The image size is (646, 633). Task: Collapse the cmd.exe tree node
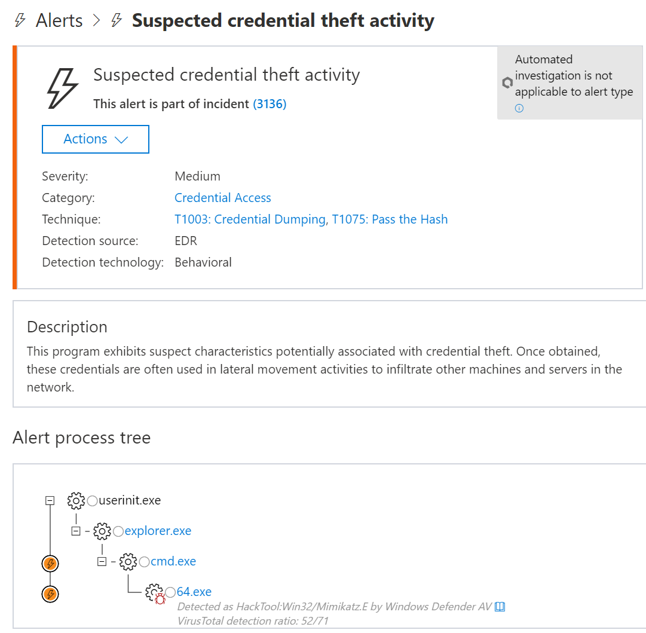tap(102, 561)
